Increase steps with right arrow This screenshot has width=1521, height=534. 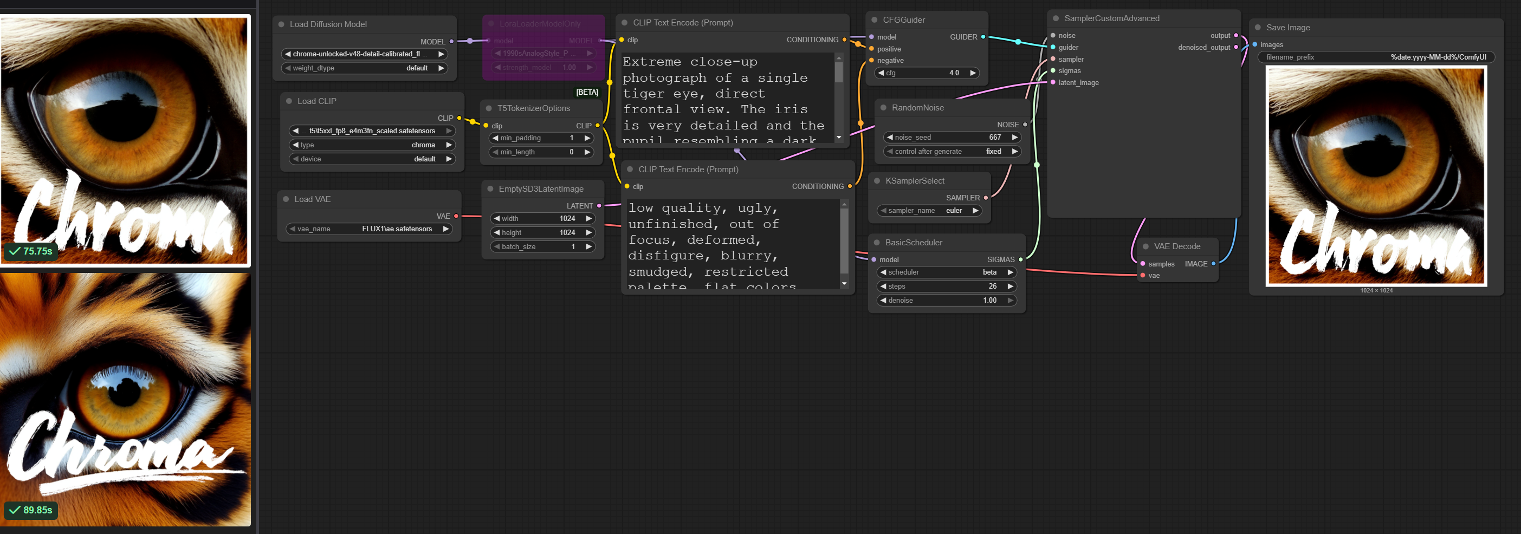(1010, 286)
